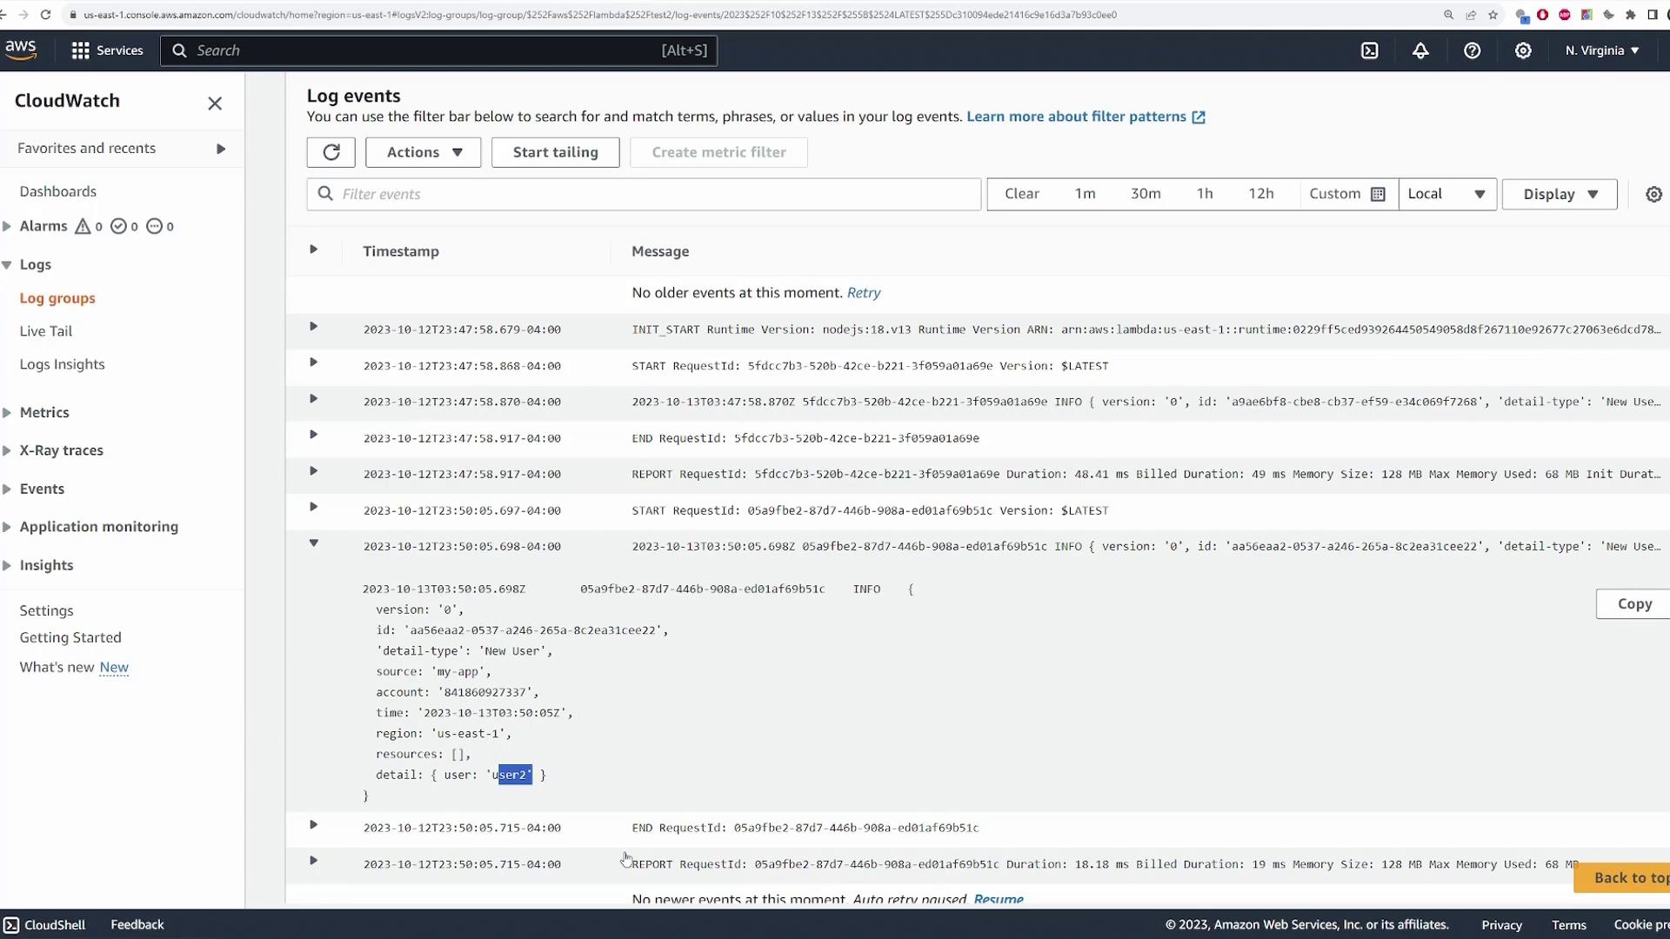The width and height of the screenshot is (1670, 939).
Task: Open the log events settings gear
Action: point(1653,195)
